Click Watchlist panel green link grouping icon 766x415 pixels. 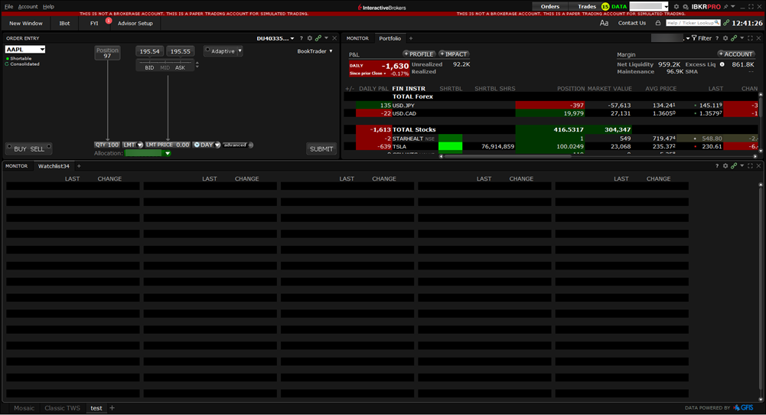734,166
